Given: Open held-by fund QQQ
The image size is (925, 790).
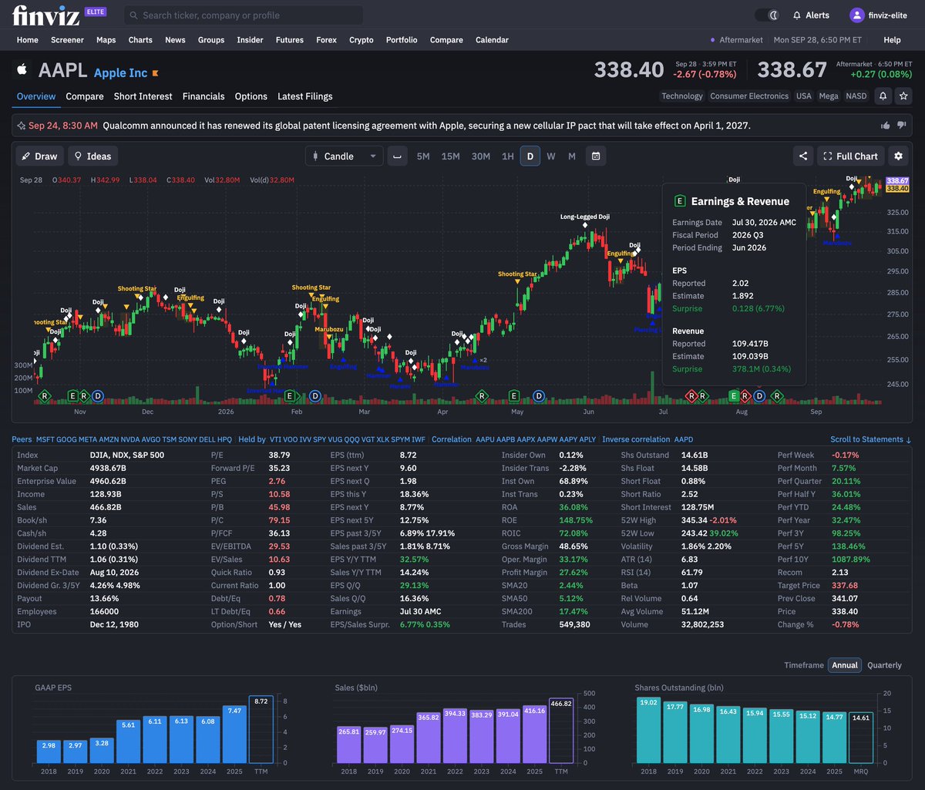Looking at the screenshot, I should [x=351, y=439].
